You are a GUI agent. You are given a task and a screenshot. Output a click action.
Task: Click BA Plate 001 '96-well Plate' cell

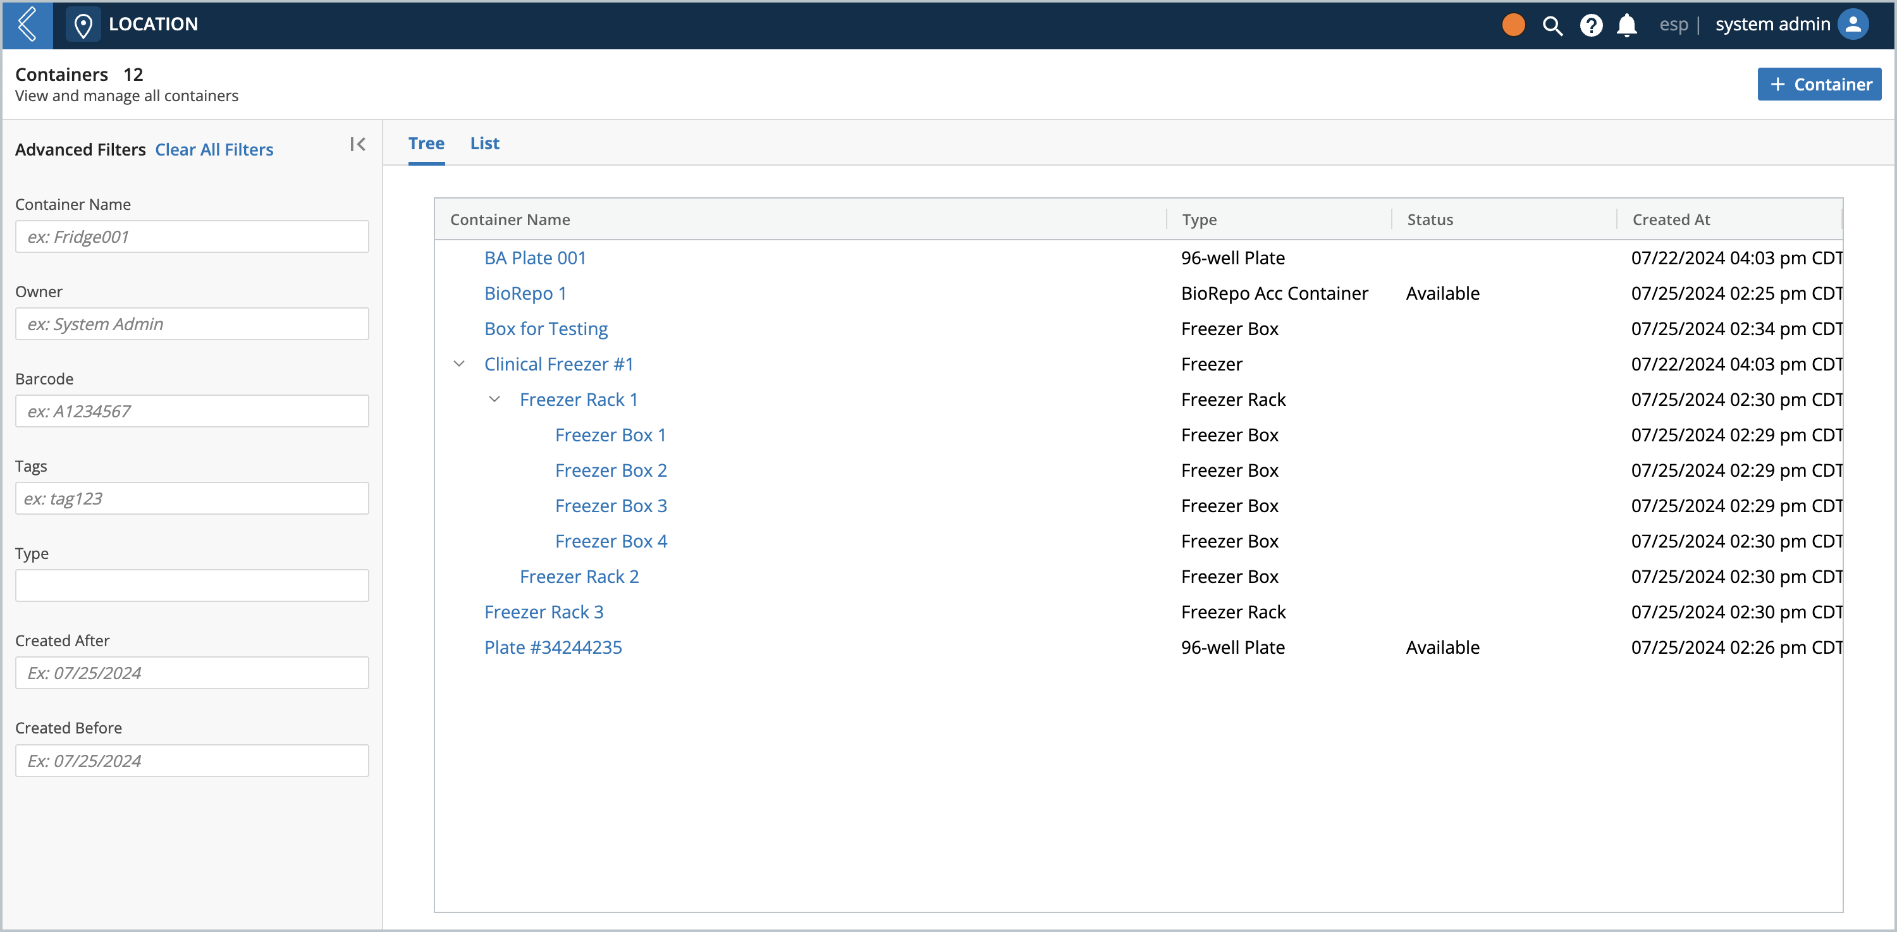[1233, 258]
